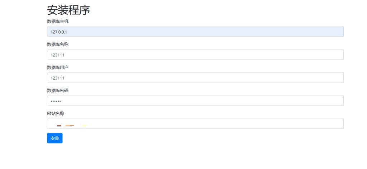This screenshot has height=169, width=367.
Task: Click the 网站名称 label text
Action: click(x=56, y=113)
